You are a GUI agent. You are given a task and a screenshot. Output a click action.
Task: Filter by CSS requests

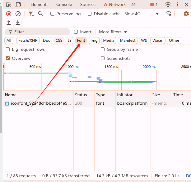[x=59, y=41]
